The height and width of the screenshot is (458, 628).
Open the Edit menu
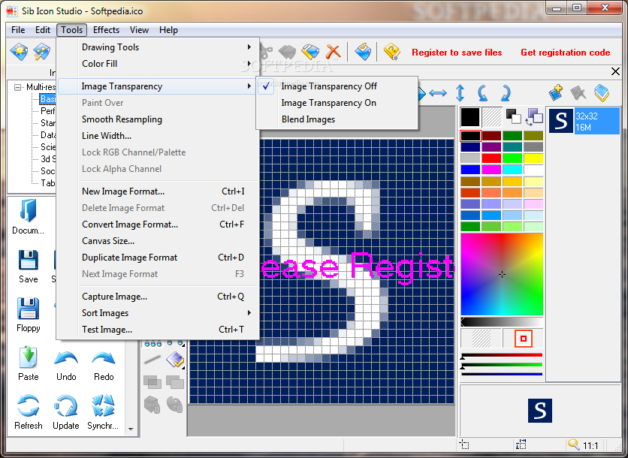(43, 30)
